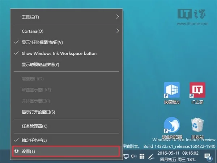The image size is (217, 163).
Task: Open the Cortana(O) menu entry
Action: click(67, 31)
